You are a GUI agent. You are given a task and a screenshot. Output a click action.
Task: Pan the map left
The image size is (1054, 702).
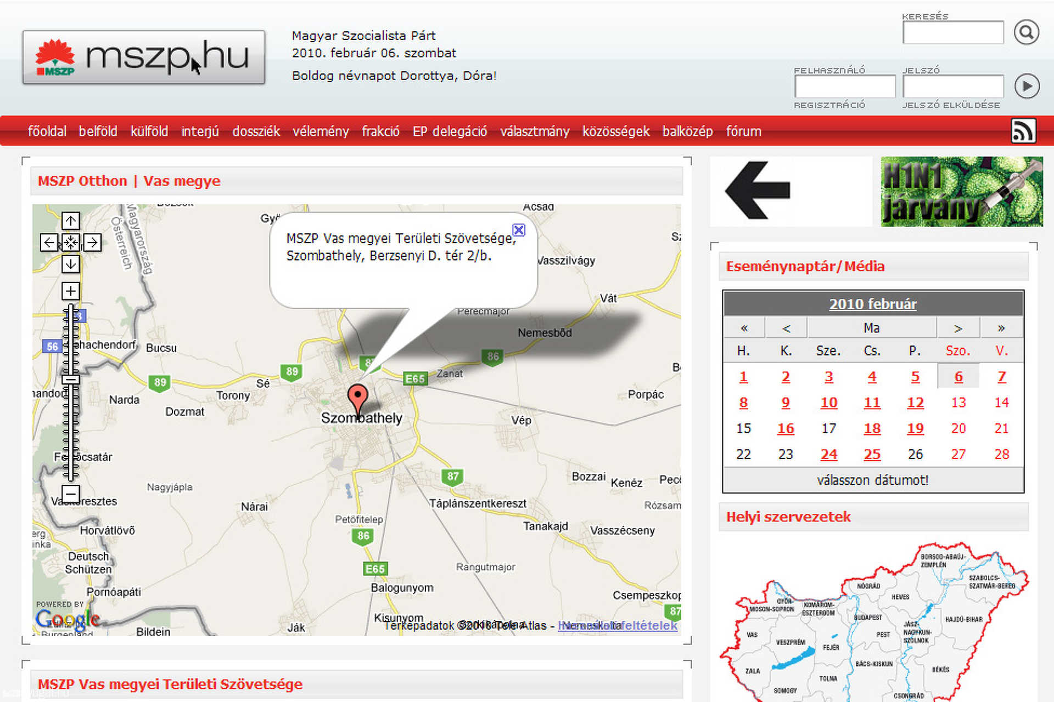[x=49, y=242]
